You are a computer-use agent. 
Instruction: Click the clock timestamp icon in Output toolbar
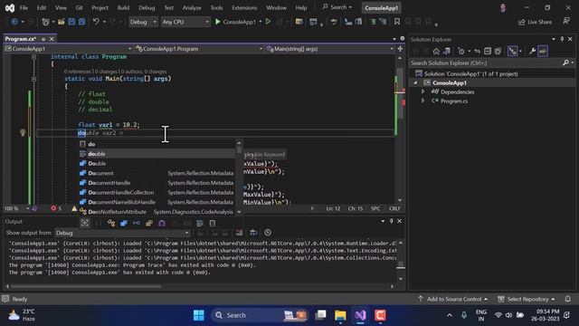pyautogui.click(x=268, y=233)
